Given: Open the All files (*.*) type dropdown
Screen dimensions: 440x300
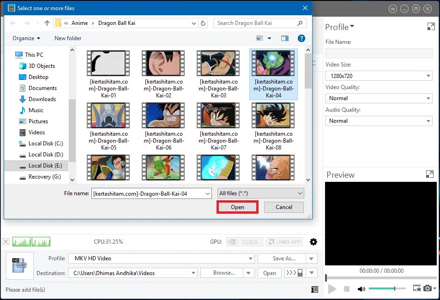Looking at the screenshot, I should [261, 193].
